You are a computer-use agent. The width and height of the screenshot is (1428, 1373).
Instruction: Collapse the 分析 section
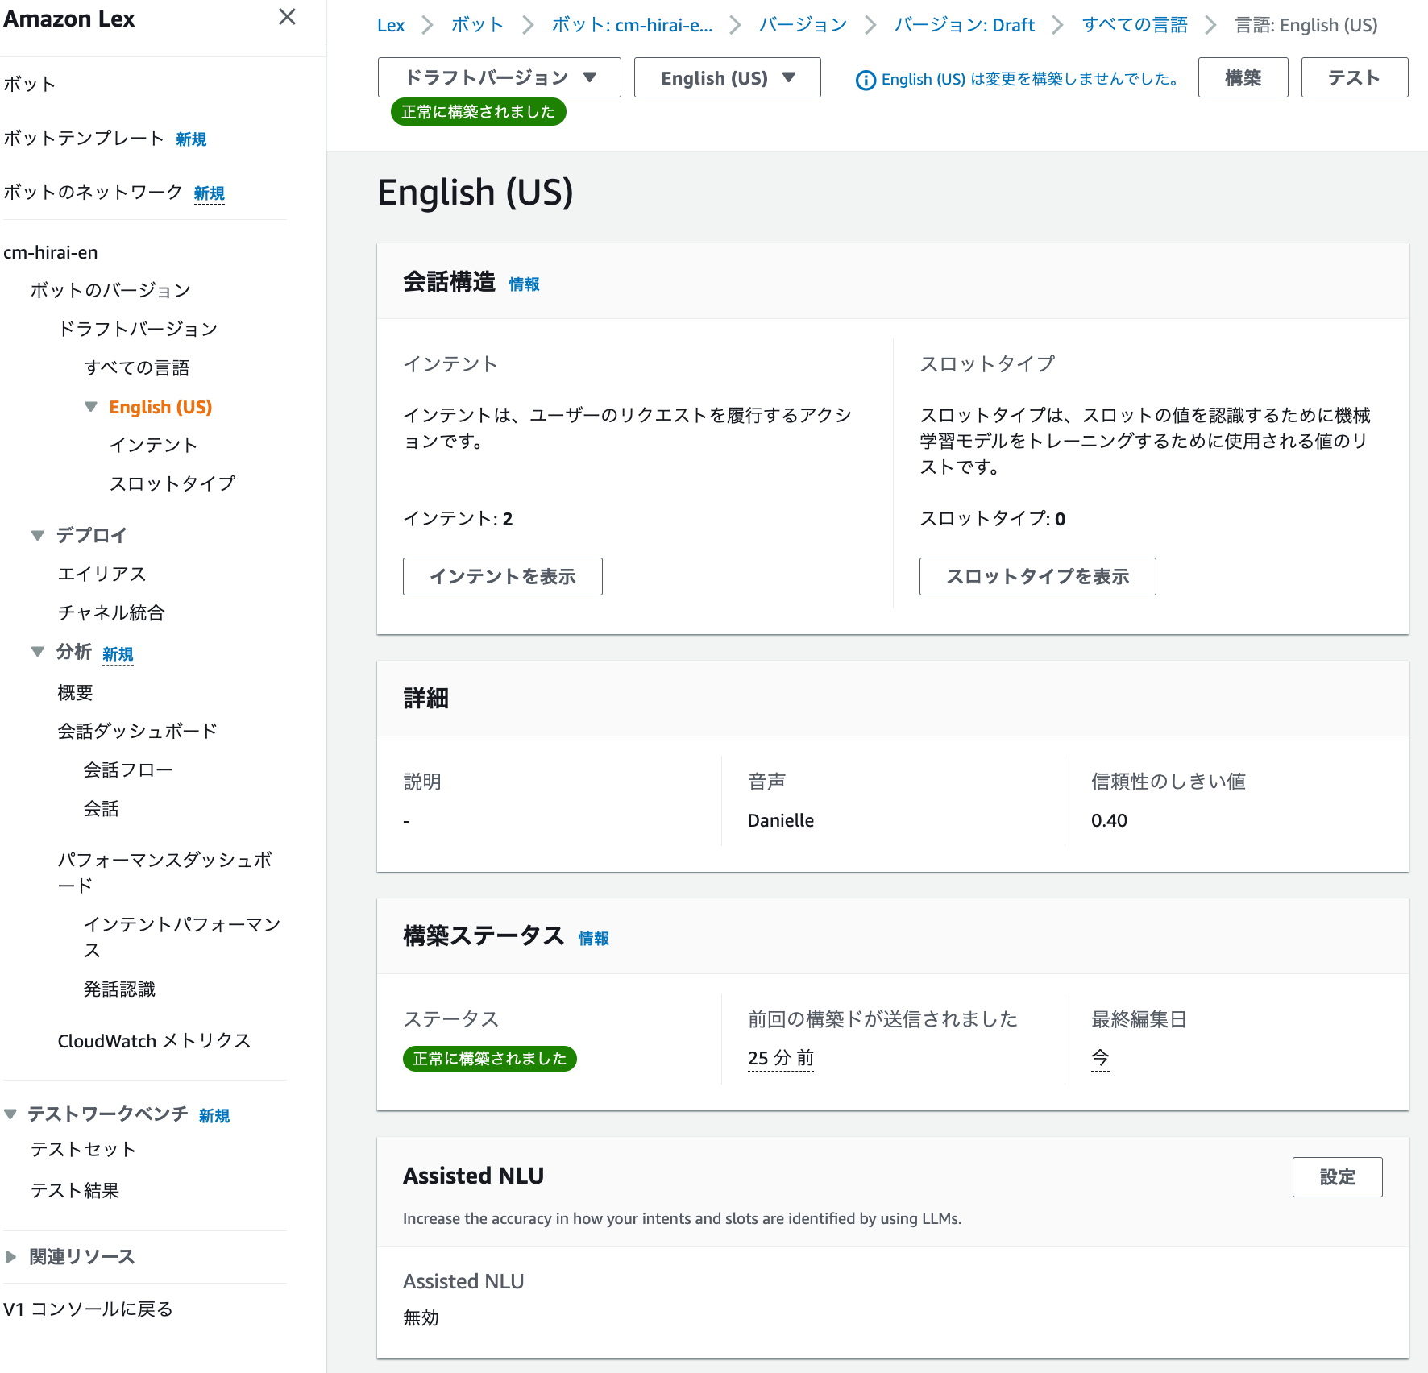tap(38, 652)
